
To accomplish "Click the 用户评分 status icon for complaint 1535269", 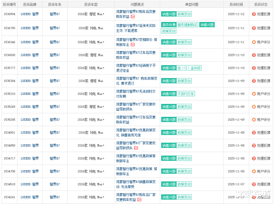I will 254,107.
